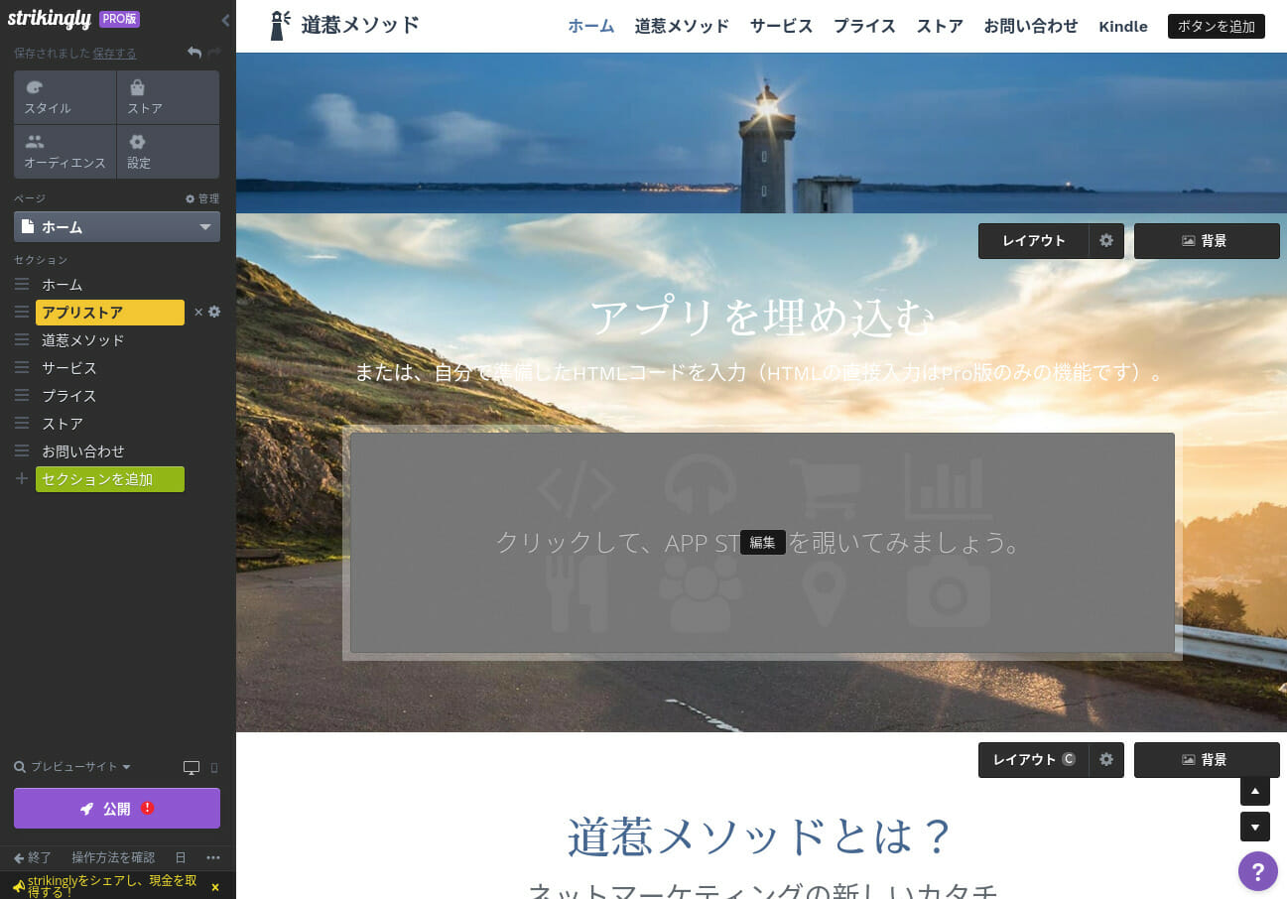
Task: Select プライス section in sidebar list
Action: click(x=69, y=396)
